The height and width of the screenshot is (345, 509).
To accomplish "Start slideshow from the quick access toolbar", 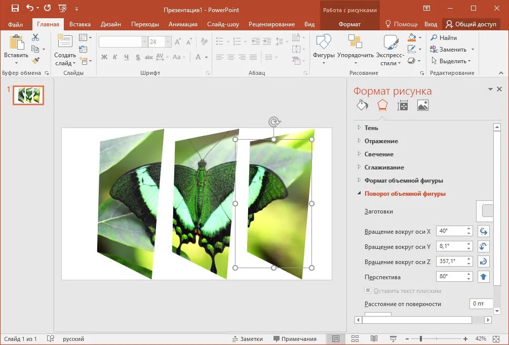I will 62,9.
